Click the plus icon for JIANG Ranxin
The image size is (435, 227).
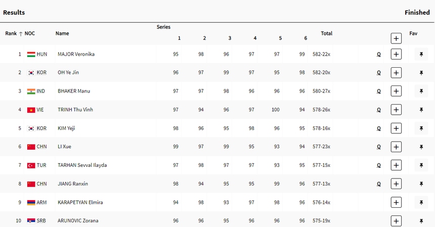396,184
